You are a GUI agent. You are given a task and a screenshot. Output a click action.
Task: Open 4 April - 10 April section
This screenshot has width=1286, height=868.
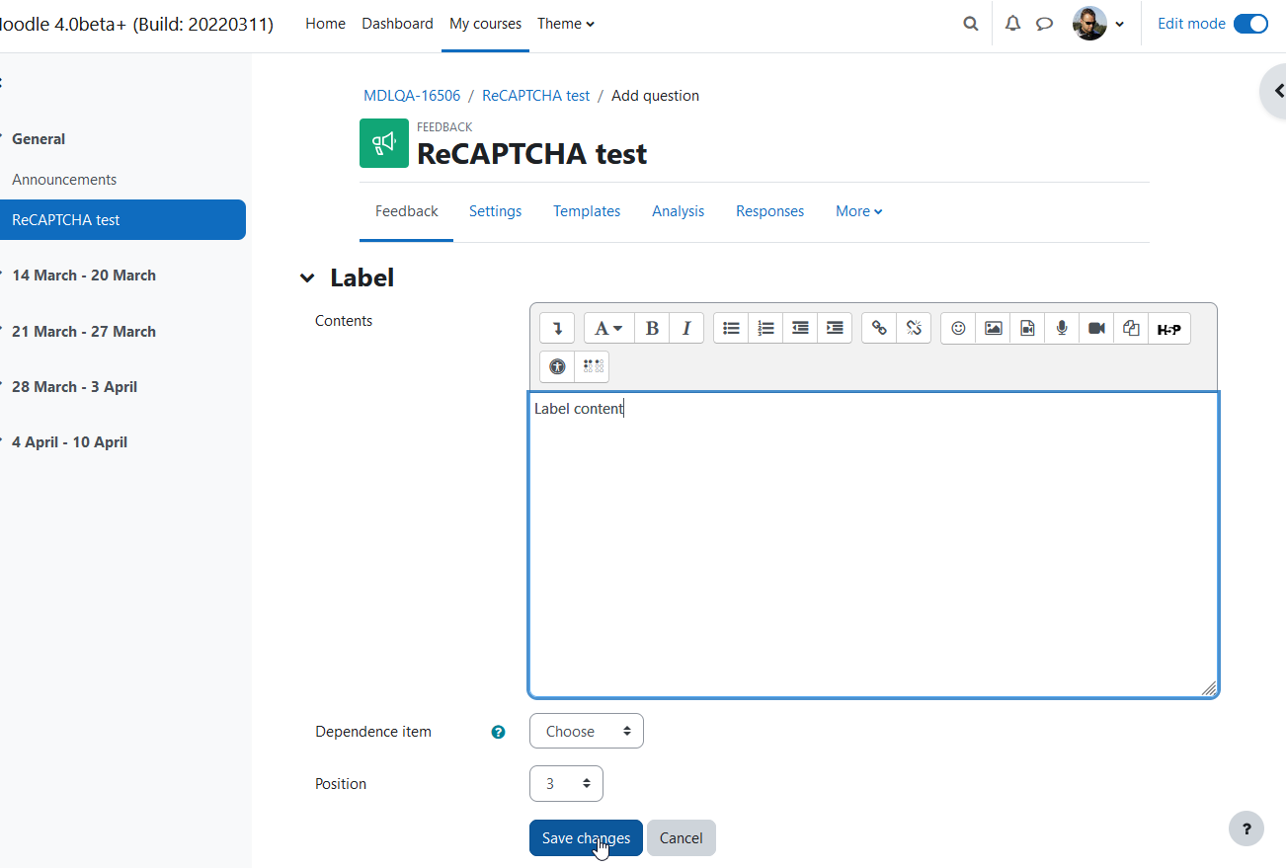pyautogui.click(x=70, y=442)
